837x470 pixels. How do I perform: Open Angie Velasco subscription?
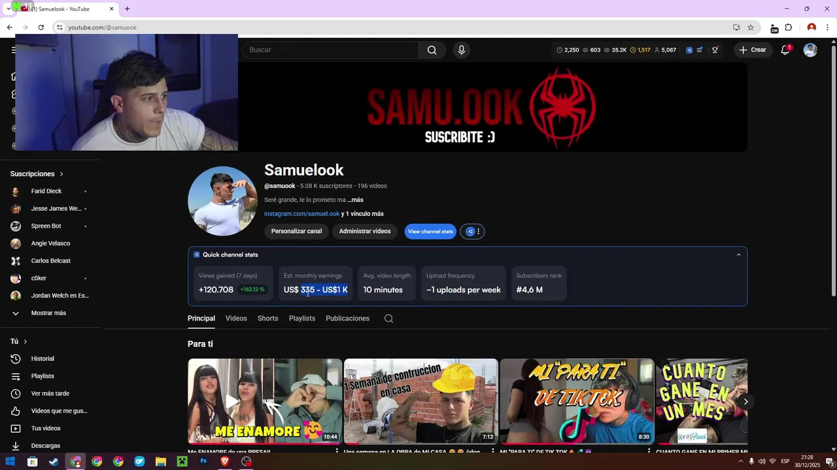pyautogui.click(x=50, y=243)
